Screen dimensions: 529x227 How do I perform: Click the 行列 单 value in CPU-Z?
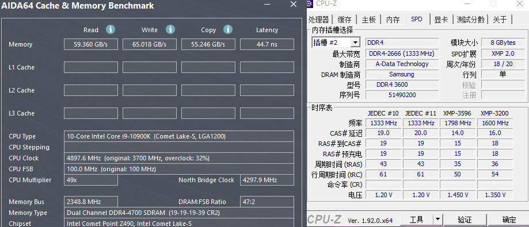pos(503,74)
